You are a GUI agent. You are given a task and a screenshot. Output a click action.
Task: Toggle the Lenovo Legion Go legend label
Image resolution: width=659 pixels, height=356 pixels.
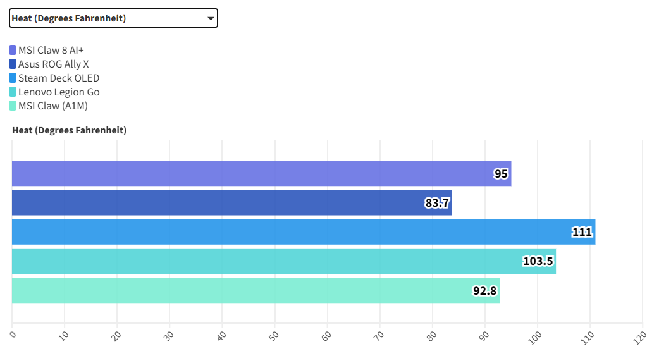point(59,92)
